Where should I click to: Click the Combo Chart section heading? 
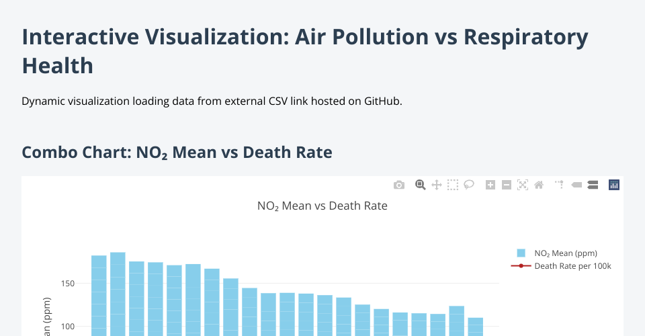(177, 153)
